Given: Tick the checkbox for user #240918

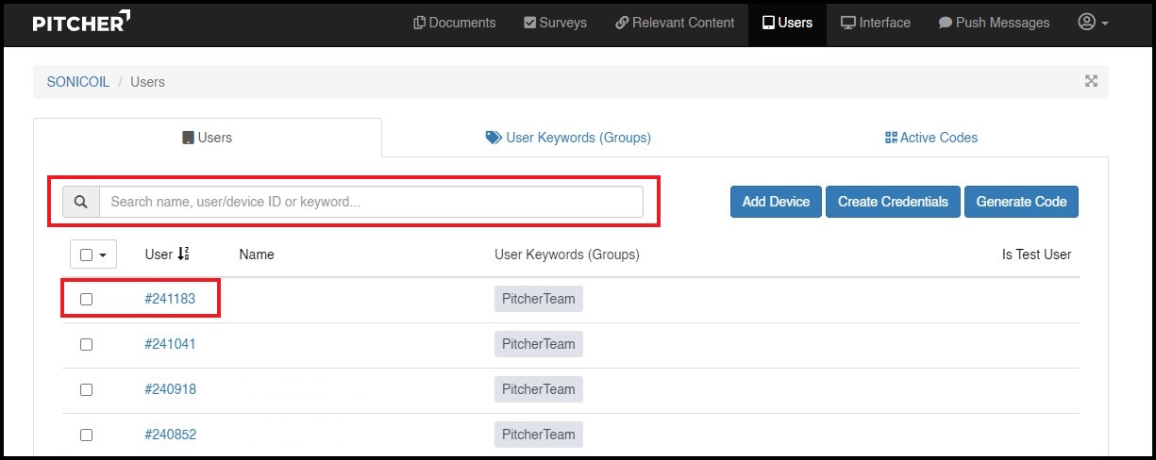Looking at the screenshot, I should [87, 389].
